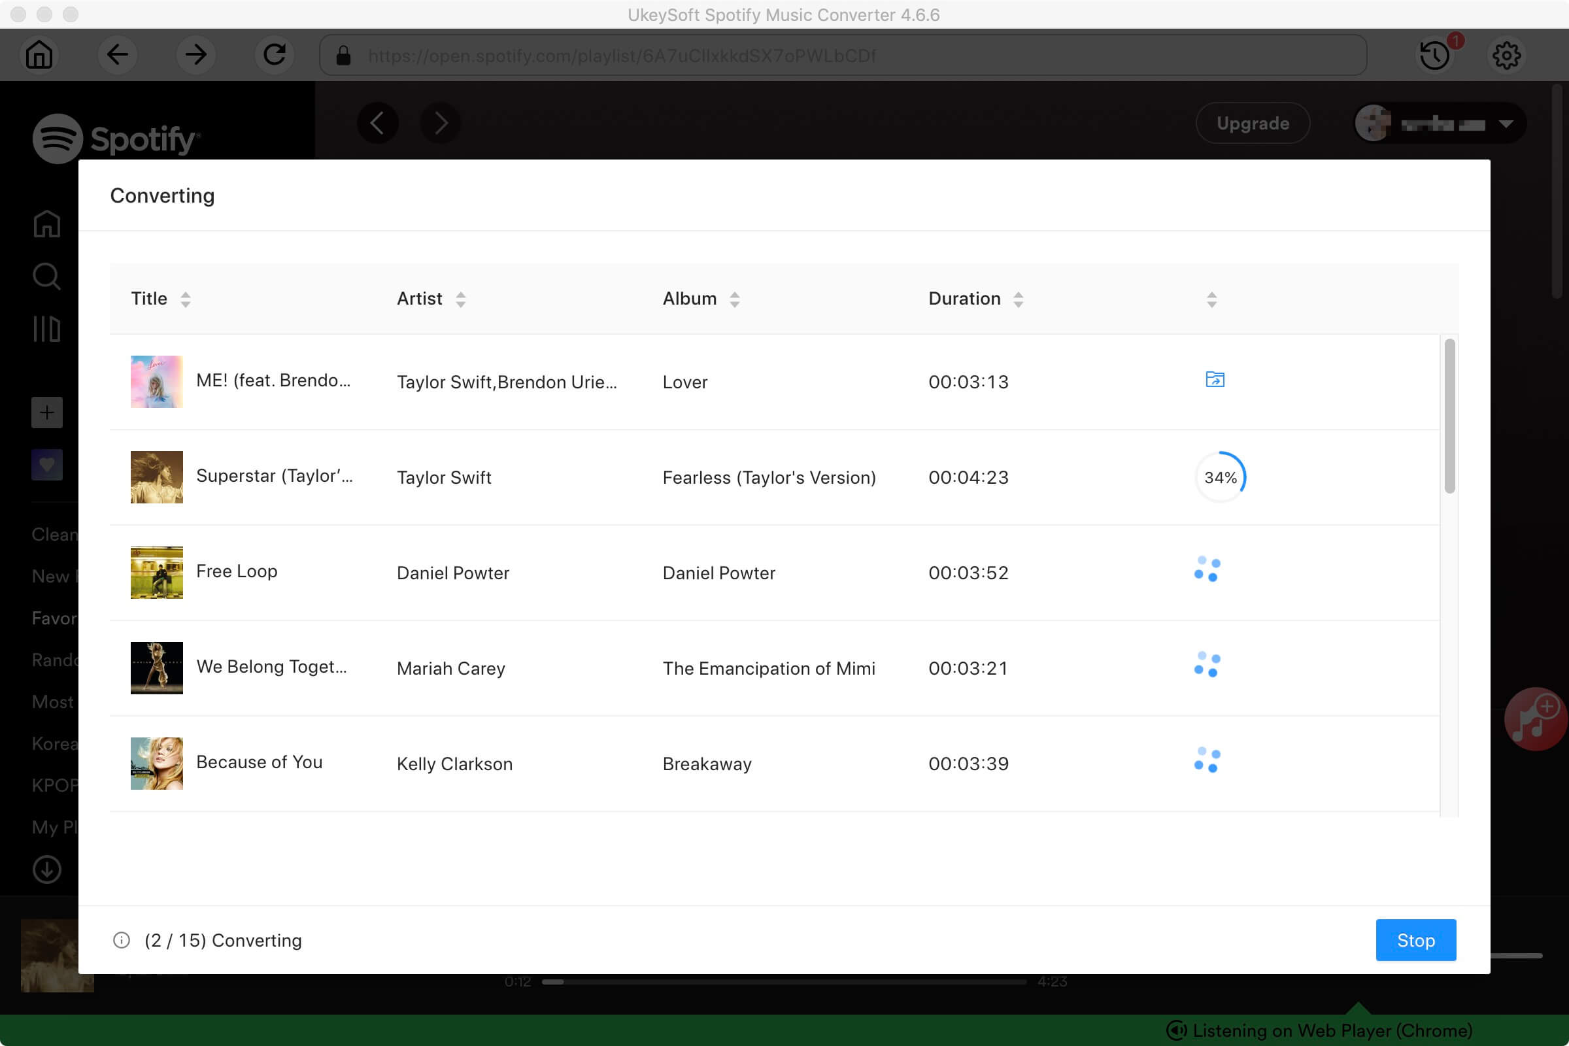
Task: Click the Upgrade button for Spotify Premium
Action: tap(1253, 123)
